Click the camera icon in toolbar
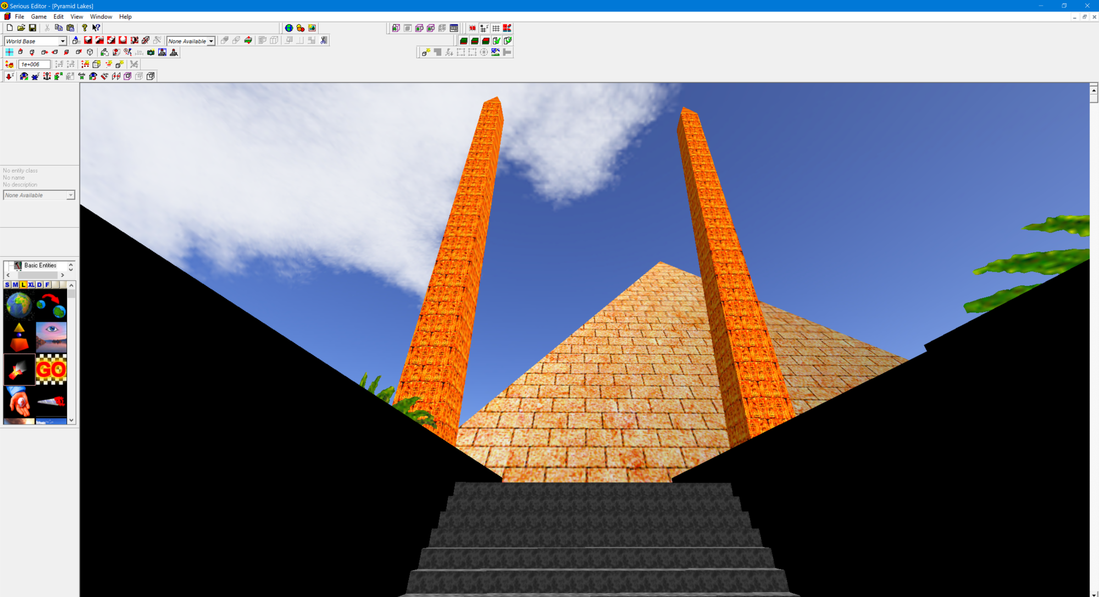The height and width of the screenshot is (597, 1099). [151, 52]
